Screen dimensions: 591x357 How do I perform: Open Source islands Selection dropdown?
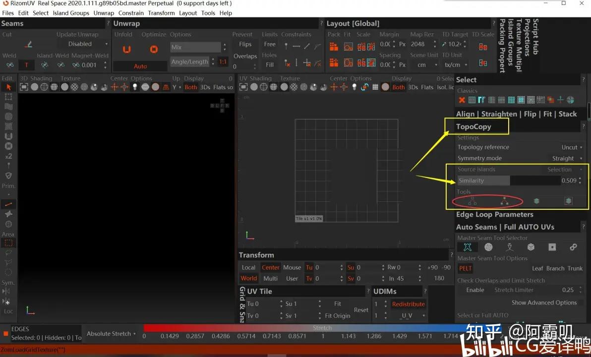pos(564,170)
